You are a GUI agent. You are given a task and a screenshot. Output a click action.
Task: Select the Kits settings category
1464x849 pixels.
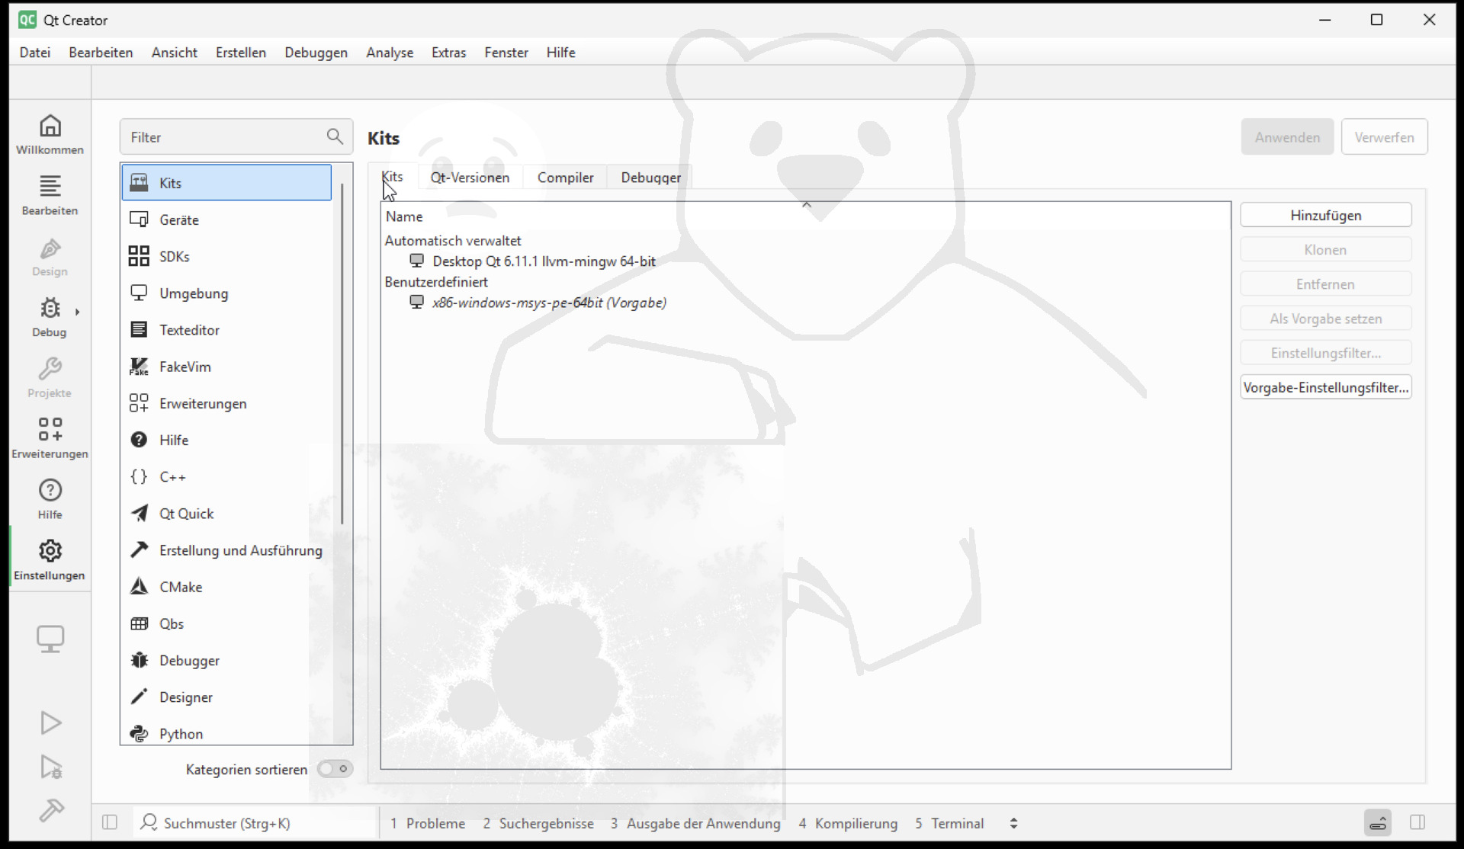[x=226, y=183]
